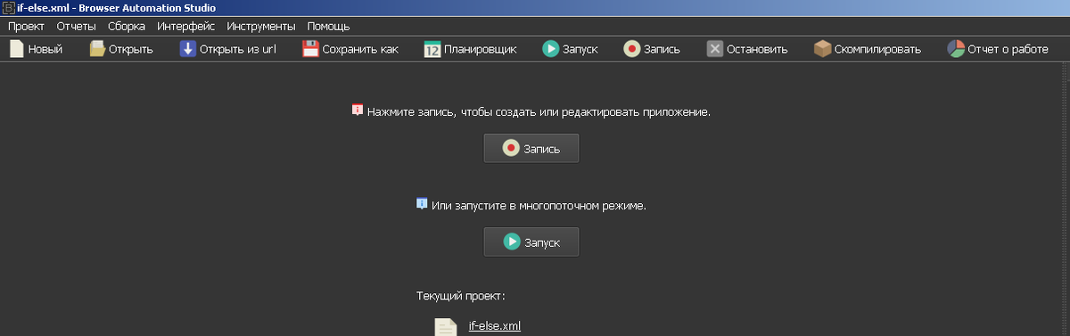The height and width of the screenshot is (336, 1070).
Task: Stop execution with Остановить
Action: coord(747,49)
